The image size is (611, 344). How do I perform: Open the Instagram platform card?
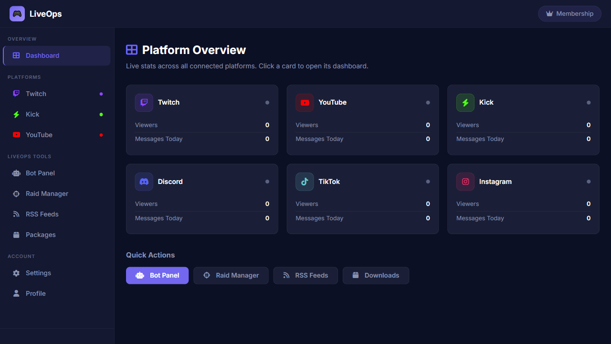click(523, 199)
